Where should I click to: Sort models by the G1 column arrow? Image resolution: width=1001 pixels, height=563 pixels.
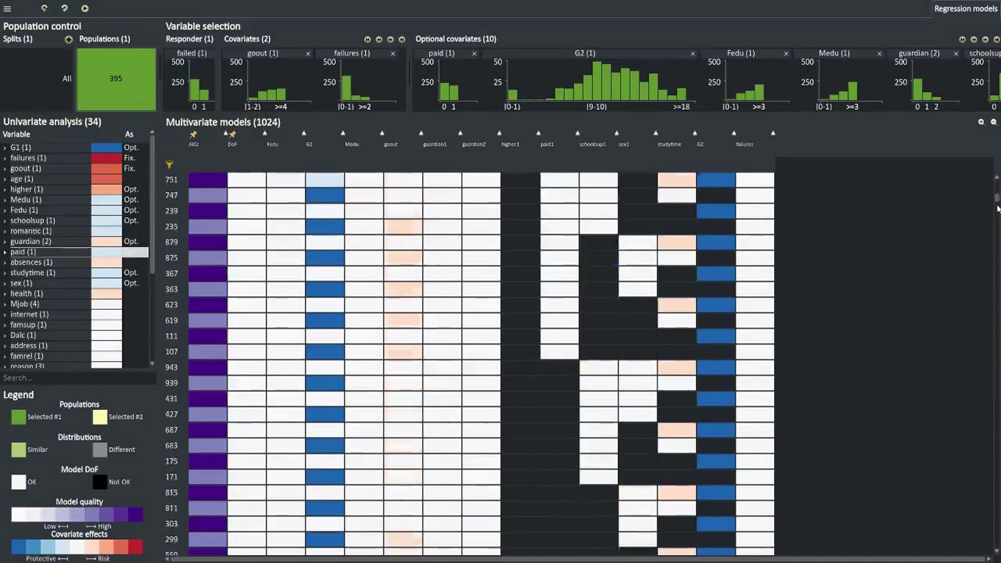[304, 133]
